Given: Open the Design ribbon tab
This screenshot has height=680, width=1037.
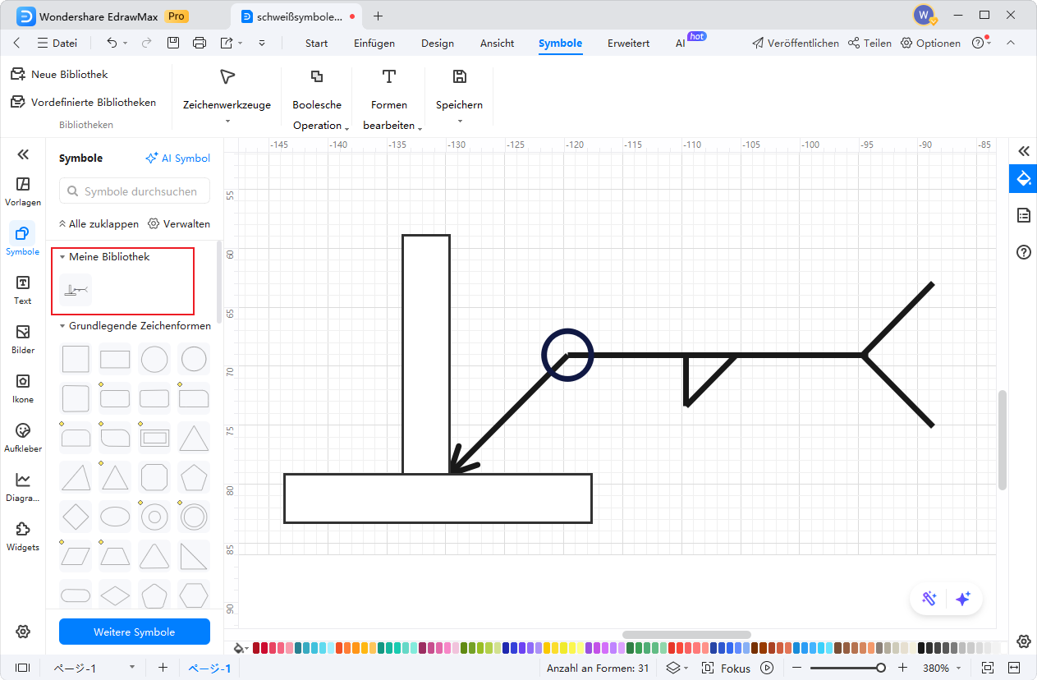Looking at the screenshot, I should pos(438,44).
